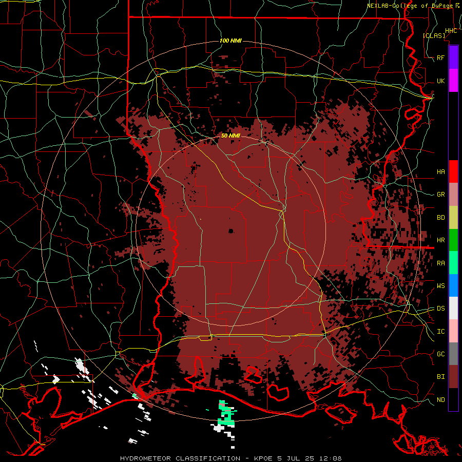Click the HA red legend swatch

coord(453,171)
